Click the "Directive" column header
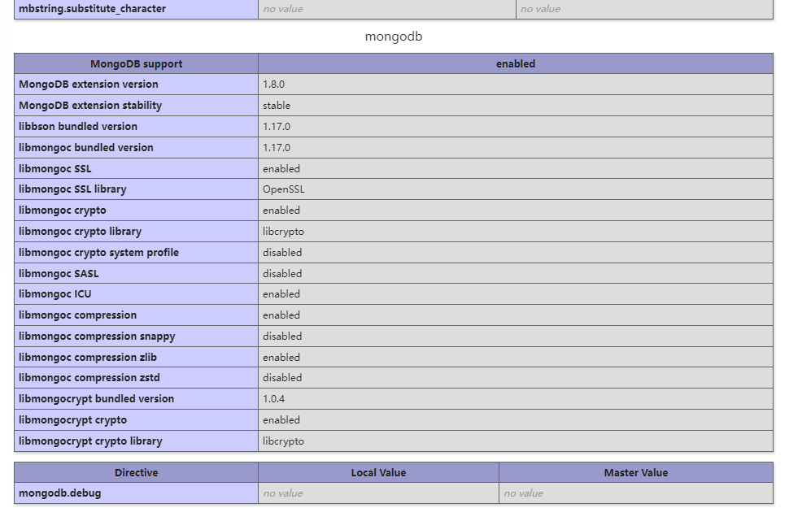 click(137, 473)
